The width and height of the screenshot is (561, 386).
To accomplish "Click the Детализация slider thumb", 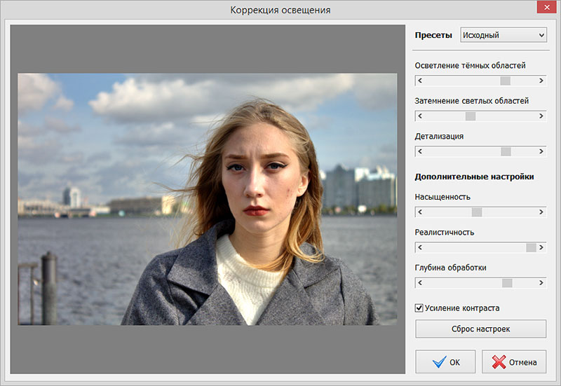I will pyautogui.click(x=506, y=151).
